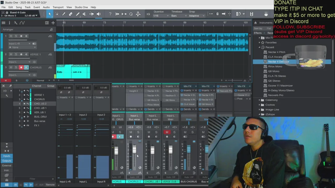The height and width of the screenshot is (188, 335).
Task: Open the File menu
Action: pyautogui.click(x=3, y=7)
